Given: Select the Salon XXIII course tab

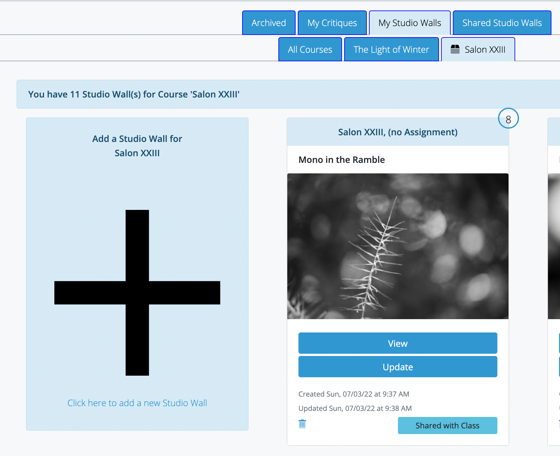Looking at the screenshot, I should click(x=478, y=50).
